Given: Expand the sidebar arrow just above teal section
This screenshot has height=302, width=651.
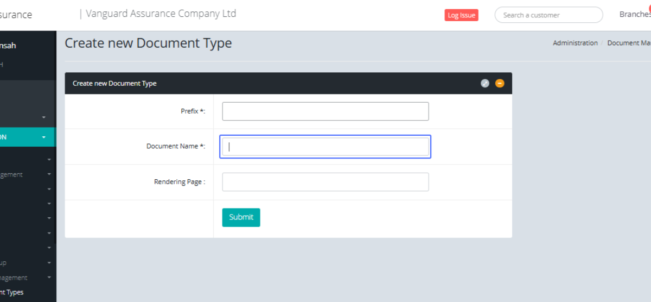Looking at the screenshot, I should pos(44,117).
